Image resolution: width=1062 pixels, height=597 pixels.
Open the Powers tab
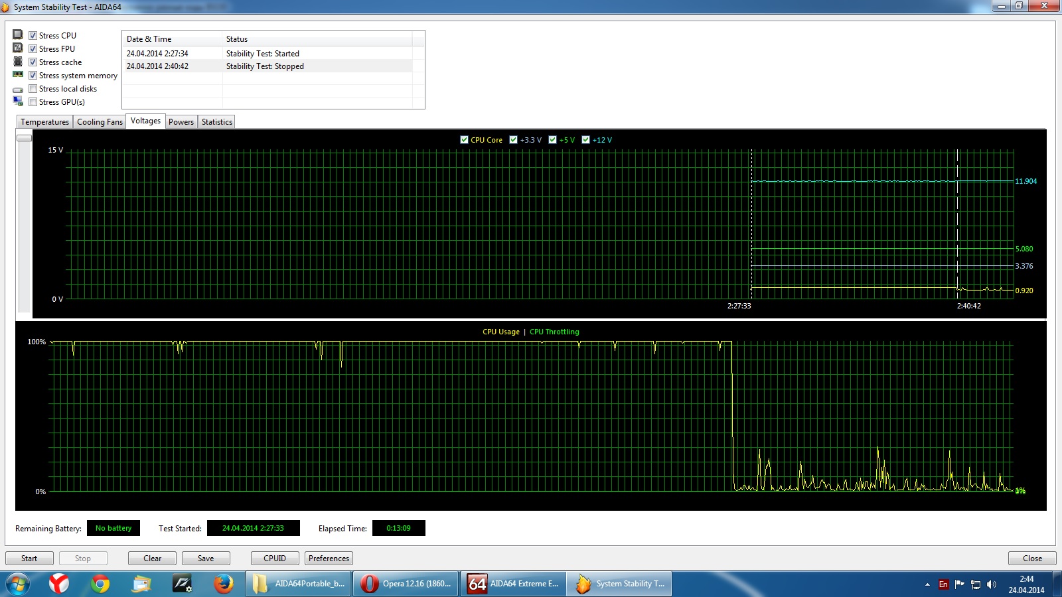(x=181, y=122)
